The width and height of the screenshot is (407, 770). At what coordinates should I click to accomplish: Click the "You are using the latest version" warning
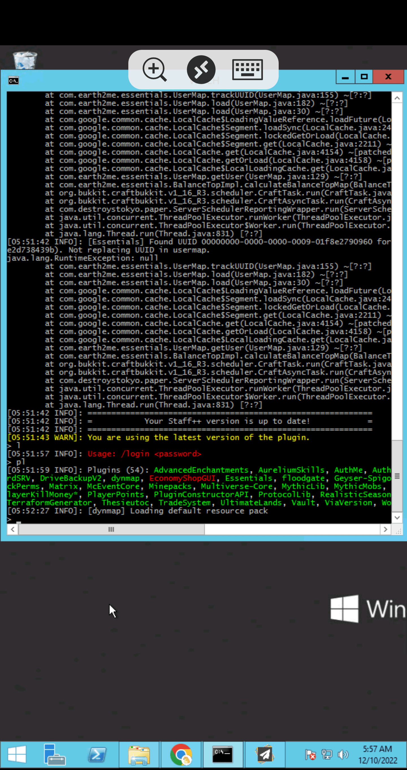[198, 438]
